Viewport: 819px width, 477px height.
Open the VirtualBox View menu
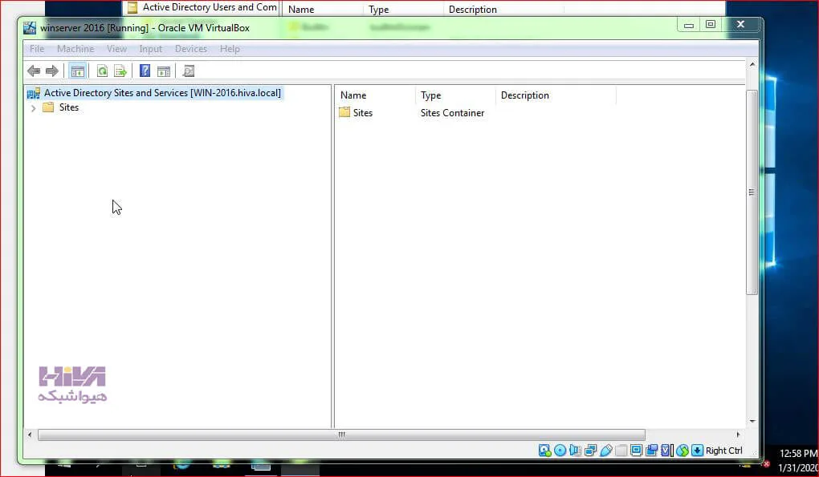click(117, 48)
